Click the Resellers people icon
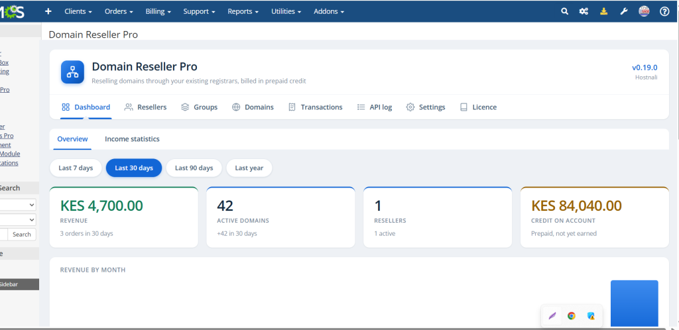679x330 pixels. [129, 107]
